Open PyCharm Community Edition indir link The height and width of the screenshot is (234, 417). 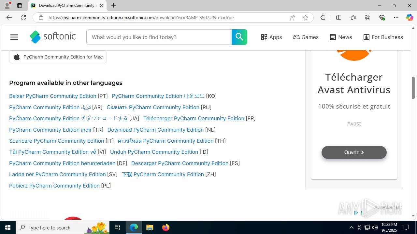pos(50,130)
